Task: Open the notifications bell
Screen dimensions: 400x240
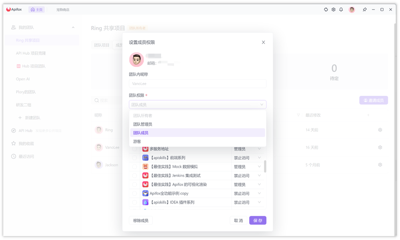Action: pos(341,10)
